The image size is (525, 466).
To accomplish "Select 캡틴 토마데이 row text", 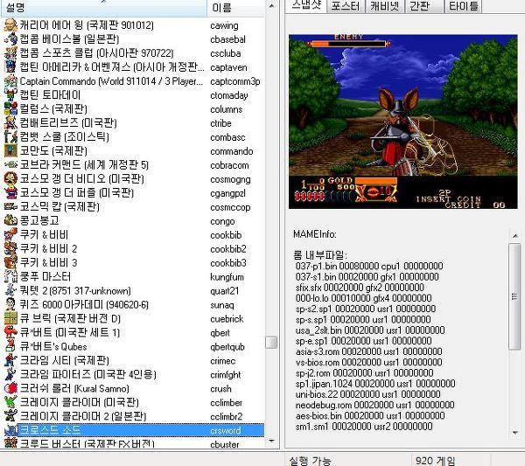I will 50,95.
